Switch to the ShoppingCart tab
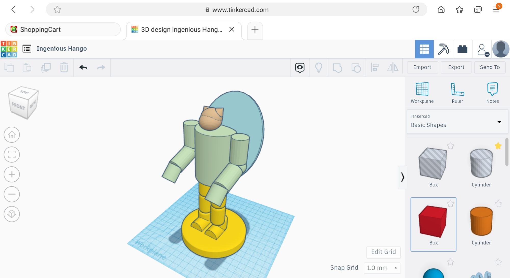Viewport: 510px width, 278px height. point(63,30)
